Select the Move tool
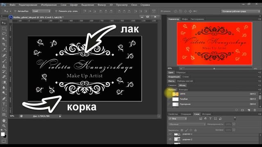The width and height of the screenshot is (262, 147). [x=4, y=23]
